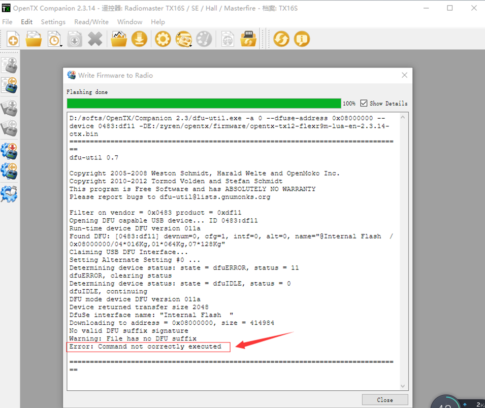Click the log scrollbar up arrow
Image resolution: width=485 pixels, height=408 pixels.
[402, 117]
